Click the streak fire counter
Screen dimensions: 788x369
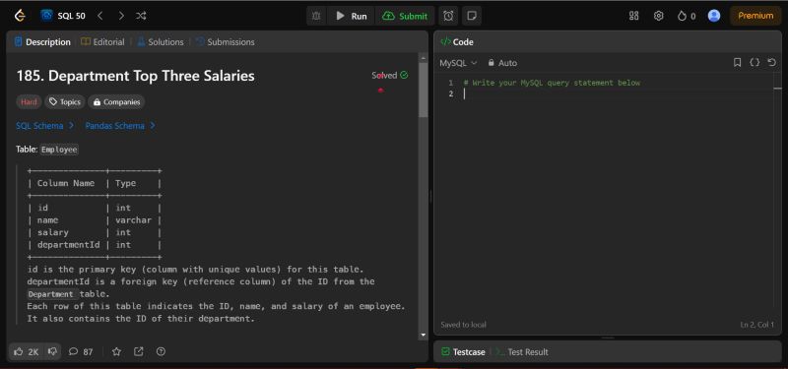point(687,16)
